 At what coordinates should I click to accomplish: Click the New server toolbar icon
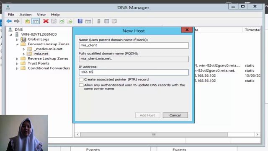(99, 21)
